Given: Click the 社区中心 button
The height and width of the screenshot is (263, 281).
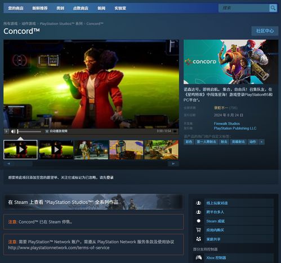Looking at the screenshot, I should pos(265,31).
